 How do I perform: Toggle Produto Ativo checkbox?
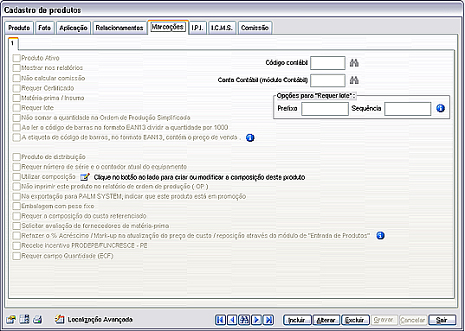click(x=16, y=58)
